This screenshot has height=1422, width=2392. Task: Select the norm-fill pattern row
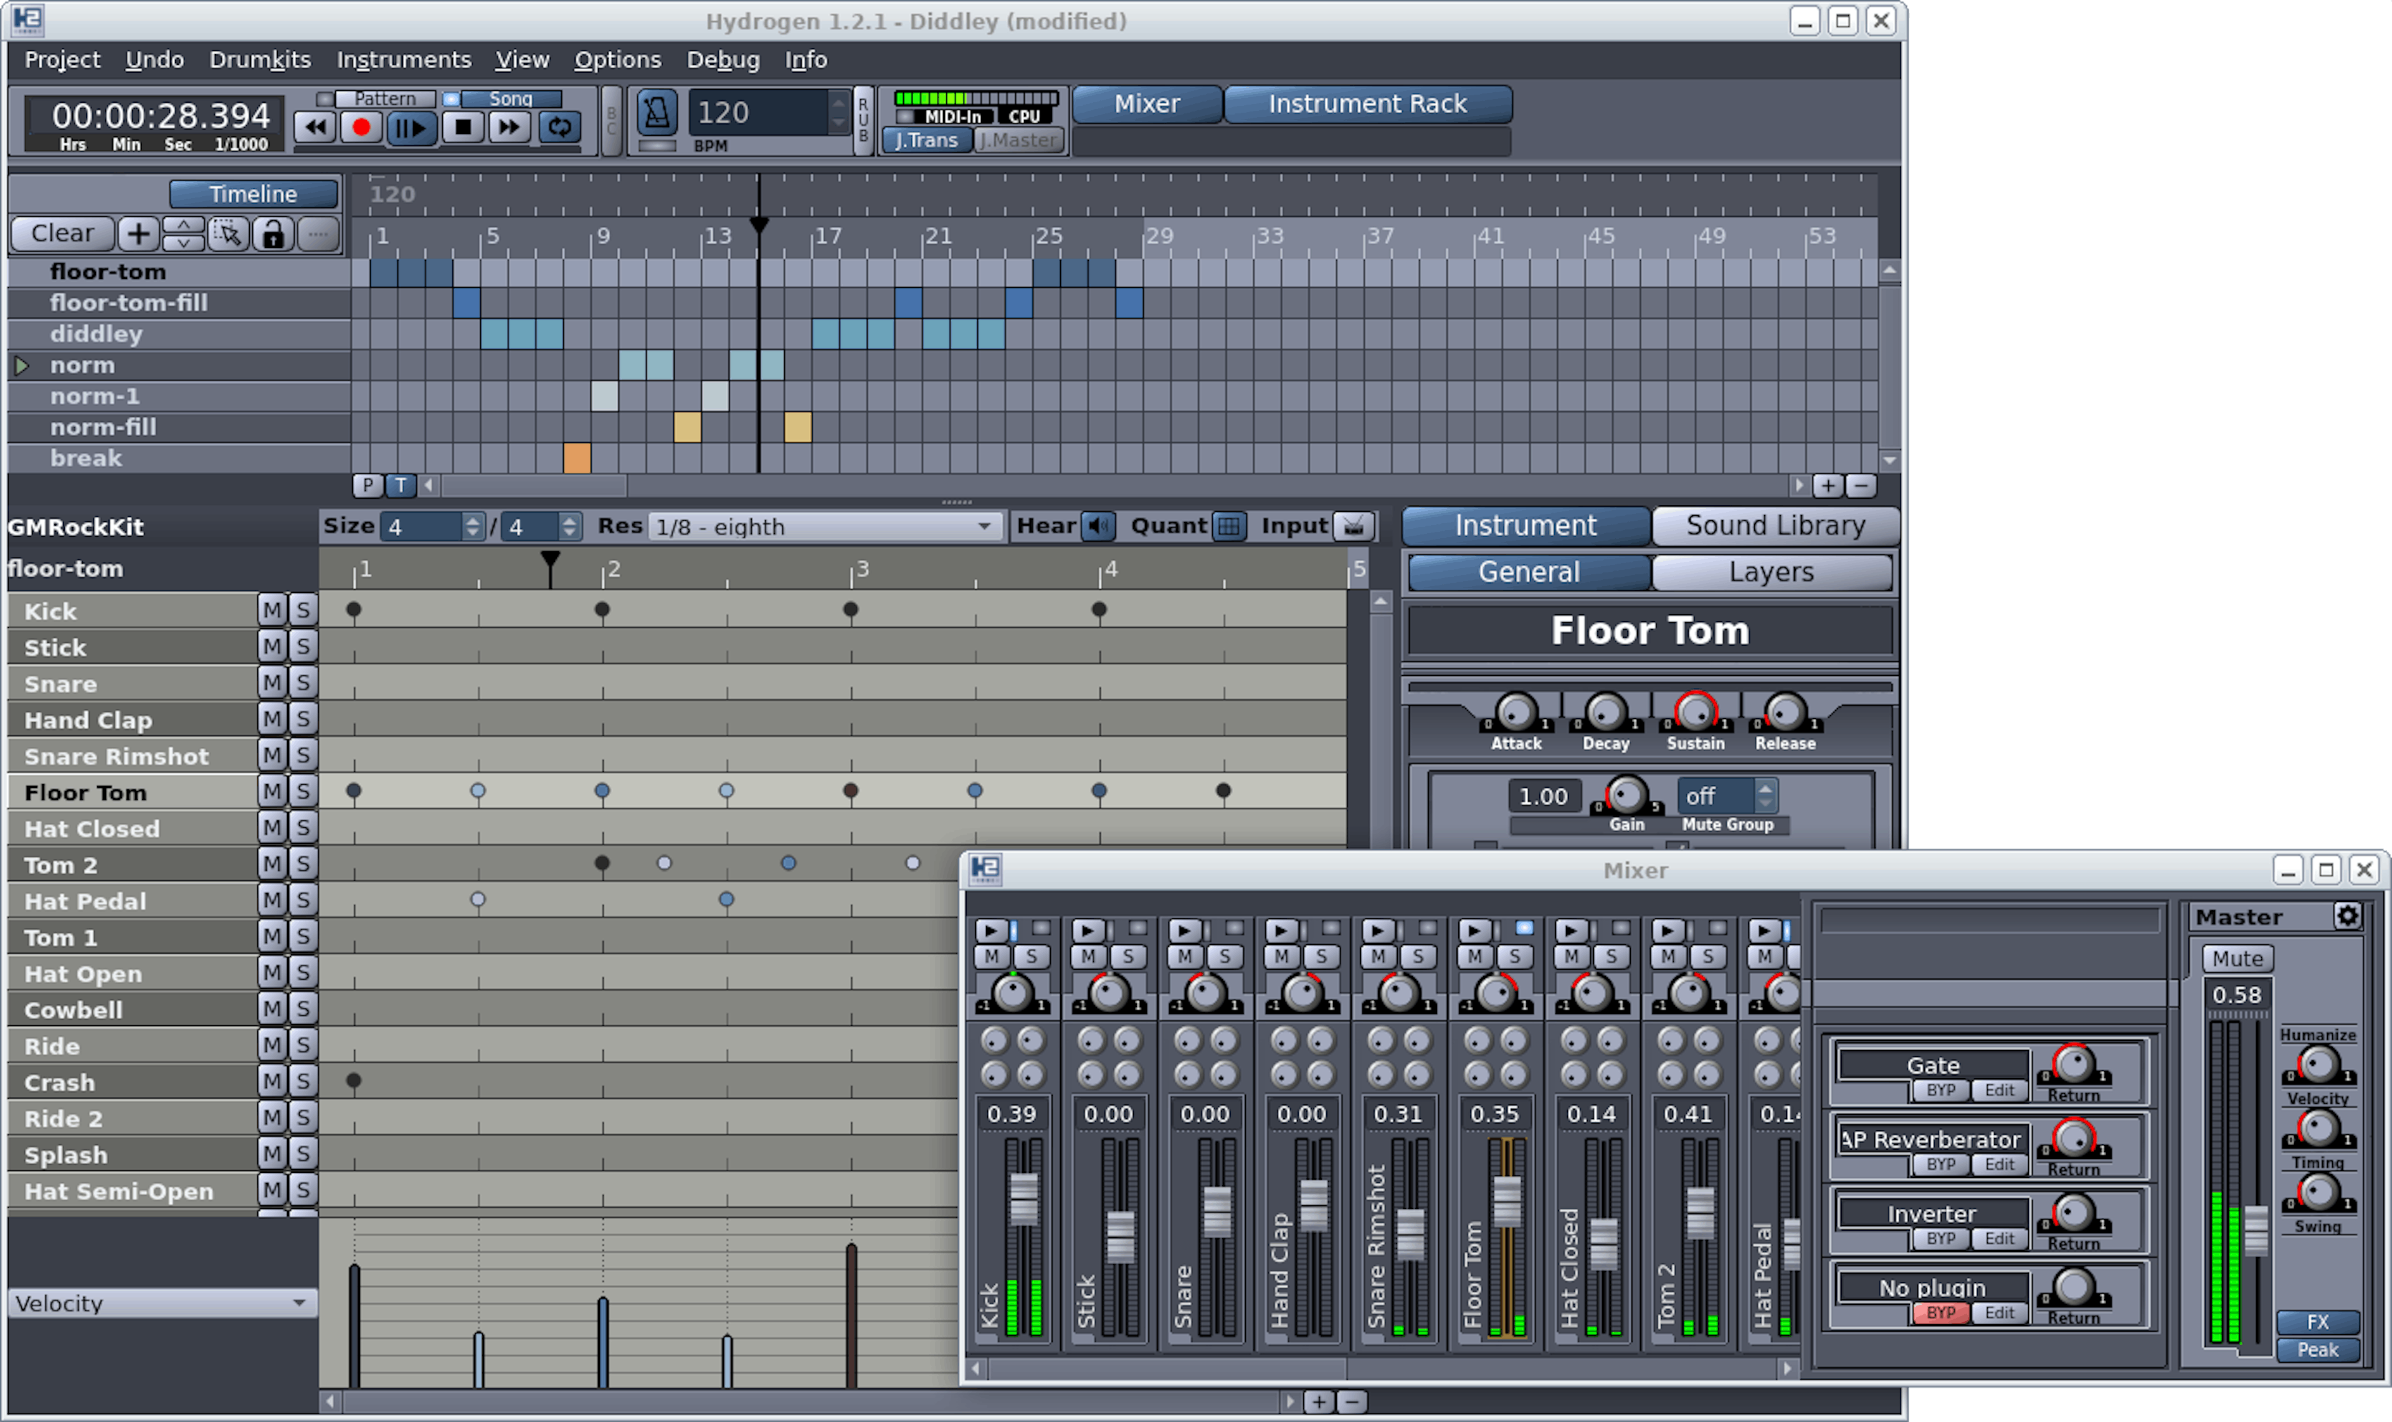pyautogui.click(x=178, y=427)
